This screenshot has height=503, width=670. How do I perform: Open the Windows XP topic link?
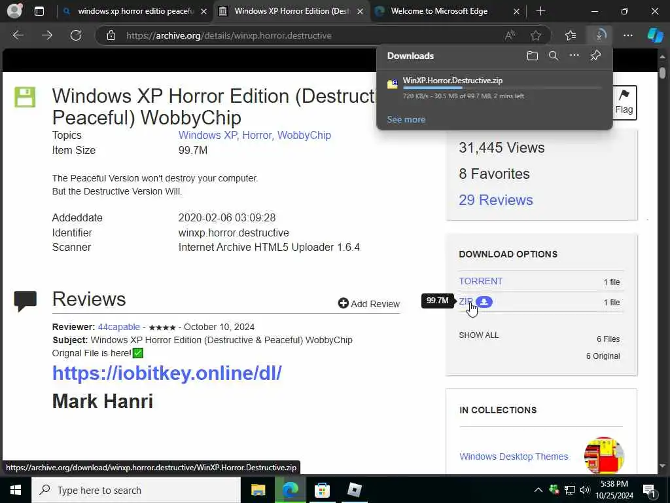[x=208, y=135]
